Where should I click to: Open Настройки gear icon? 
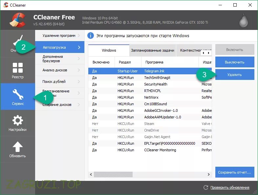[x=18, y=120]
